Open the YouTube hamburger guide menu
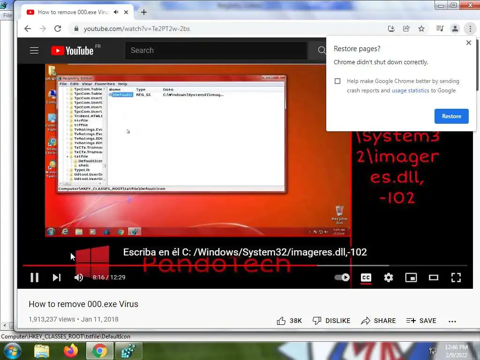The width and height of the screenshot is (480, 360). [x=34, y=51]
